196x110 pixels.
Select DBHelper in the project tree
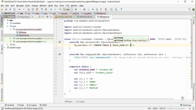23,32
